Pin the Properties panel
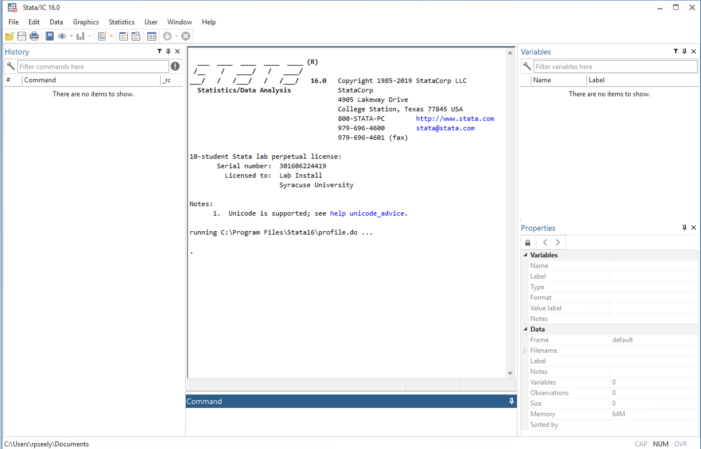Image resolution: width=701 pixels, height=449 pixels. 684,228
